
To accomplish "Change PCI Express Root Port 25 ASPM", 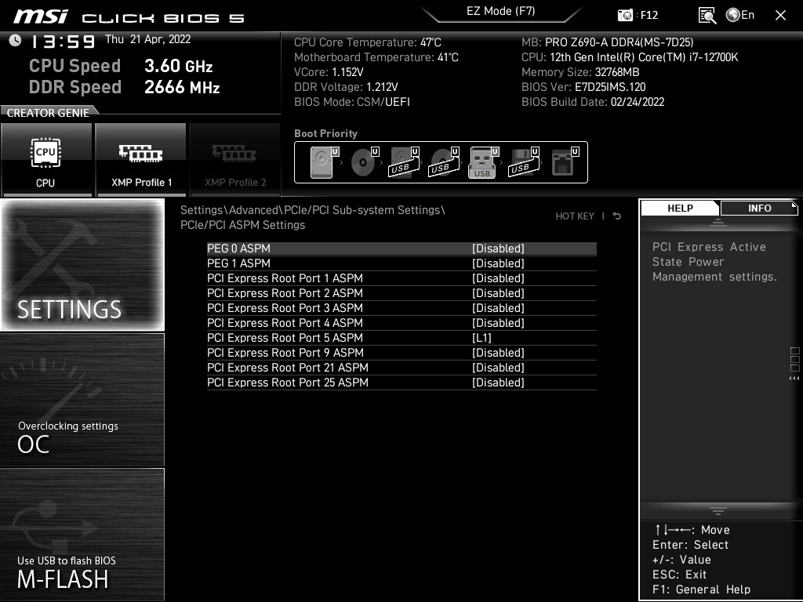I will coord(401,383).
